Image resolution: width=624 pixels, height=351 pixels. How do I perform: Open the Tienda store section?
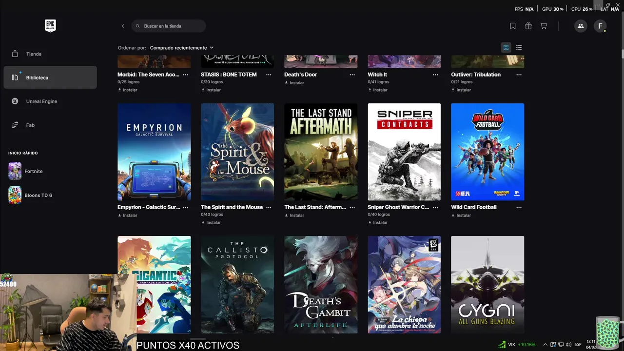pos(50,54)
